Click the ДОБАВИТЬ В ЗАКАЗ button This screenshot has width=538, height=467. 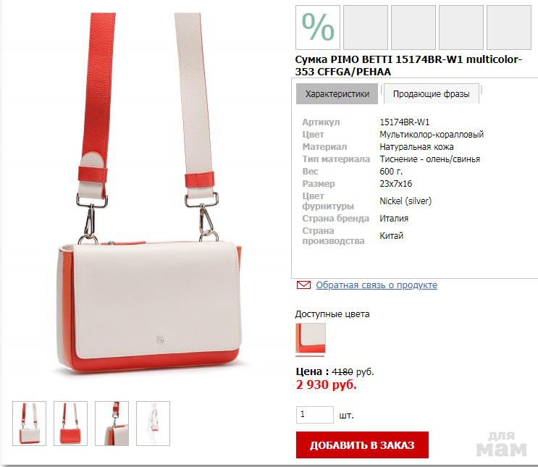tap(362, 445)
